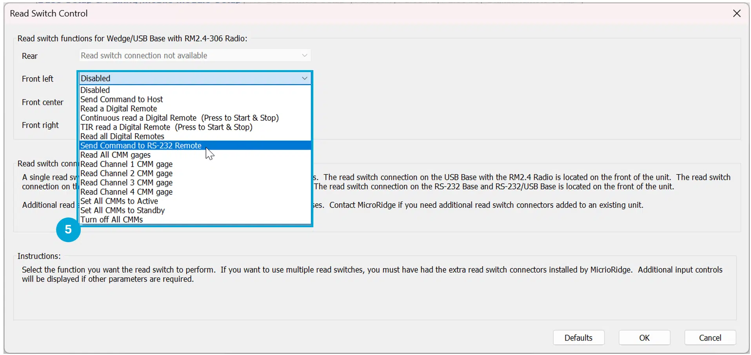Choose 'Turn off All CMMs' option

click(x=195, y=220)
